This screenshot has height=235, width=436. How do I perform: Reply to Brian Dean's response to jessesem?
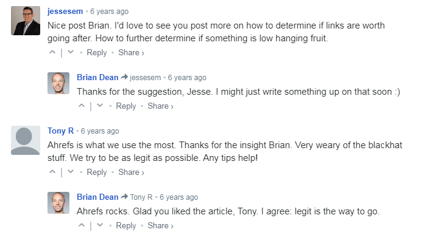coord(126,106)
